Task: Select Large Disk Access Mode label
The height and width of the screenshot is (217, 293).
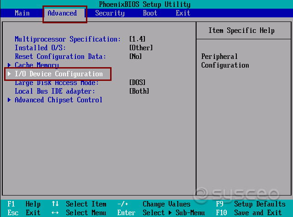Action: 57,83
